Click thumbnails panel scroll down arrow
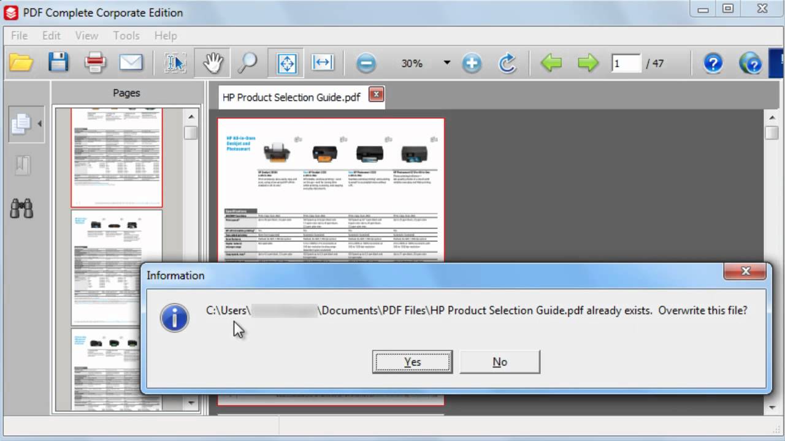This screenshot has height=441, width=785. pos(191,402)
